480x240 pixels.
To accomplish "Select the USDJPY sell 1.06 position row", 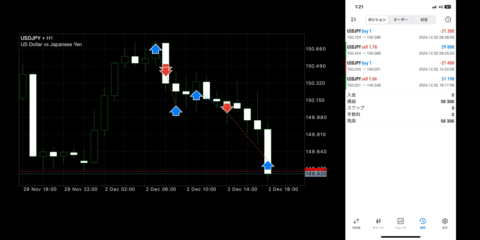I will point(400,82).
